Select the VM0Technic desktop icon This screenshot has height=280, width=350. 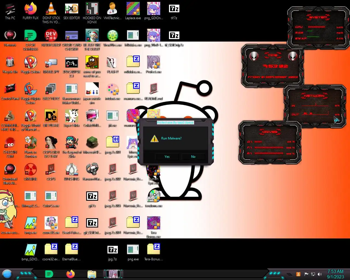coord(112,11)
